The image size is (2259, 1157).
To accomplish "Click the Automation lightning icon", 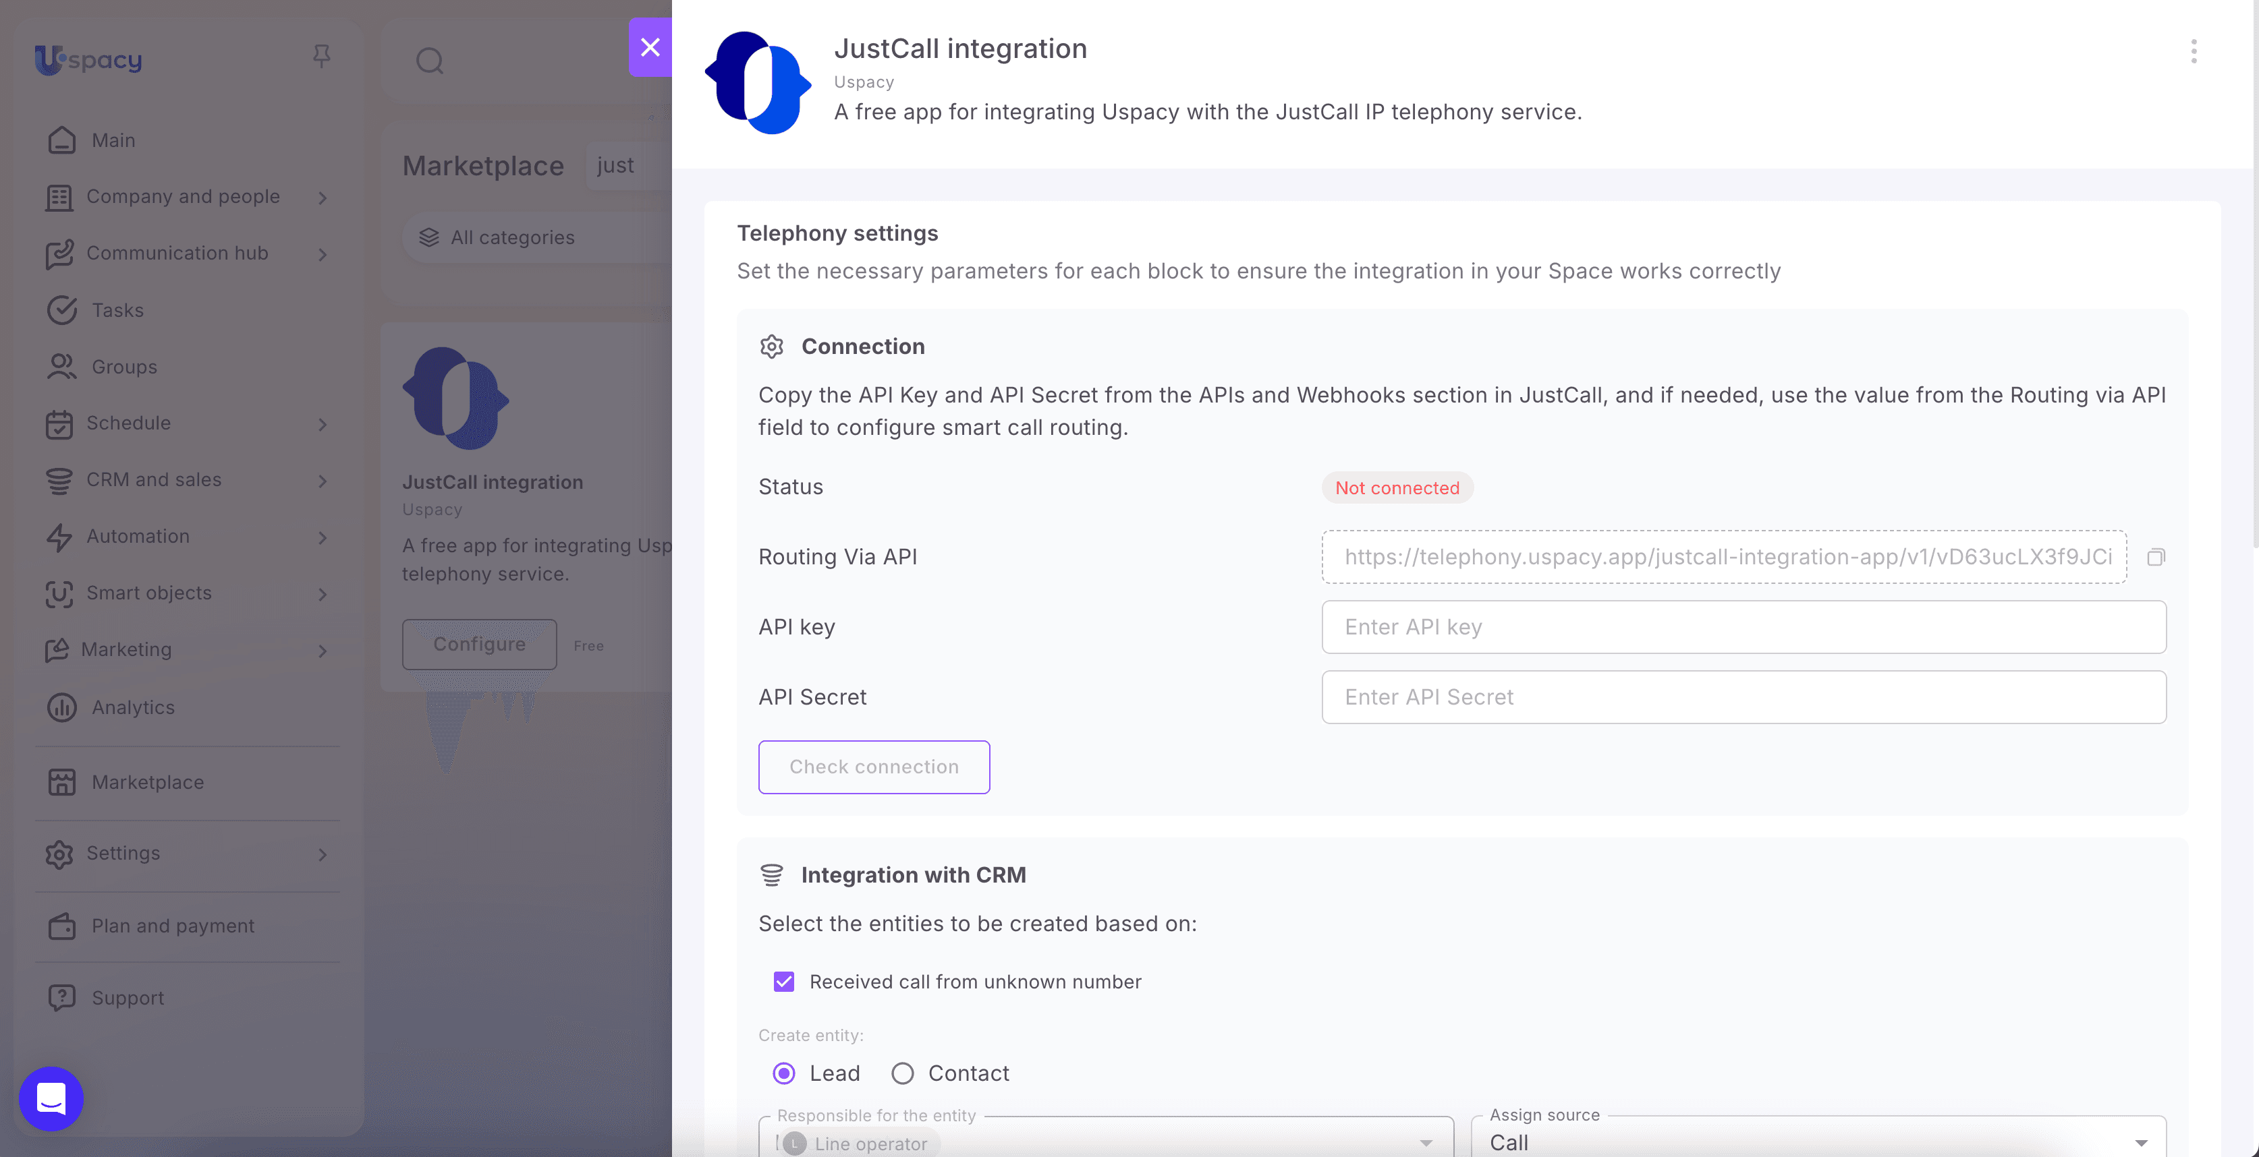I will click(x=59, y=537).
